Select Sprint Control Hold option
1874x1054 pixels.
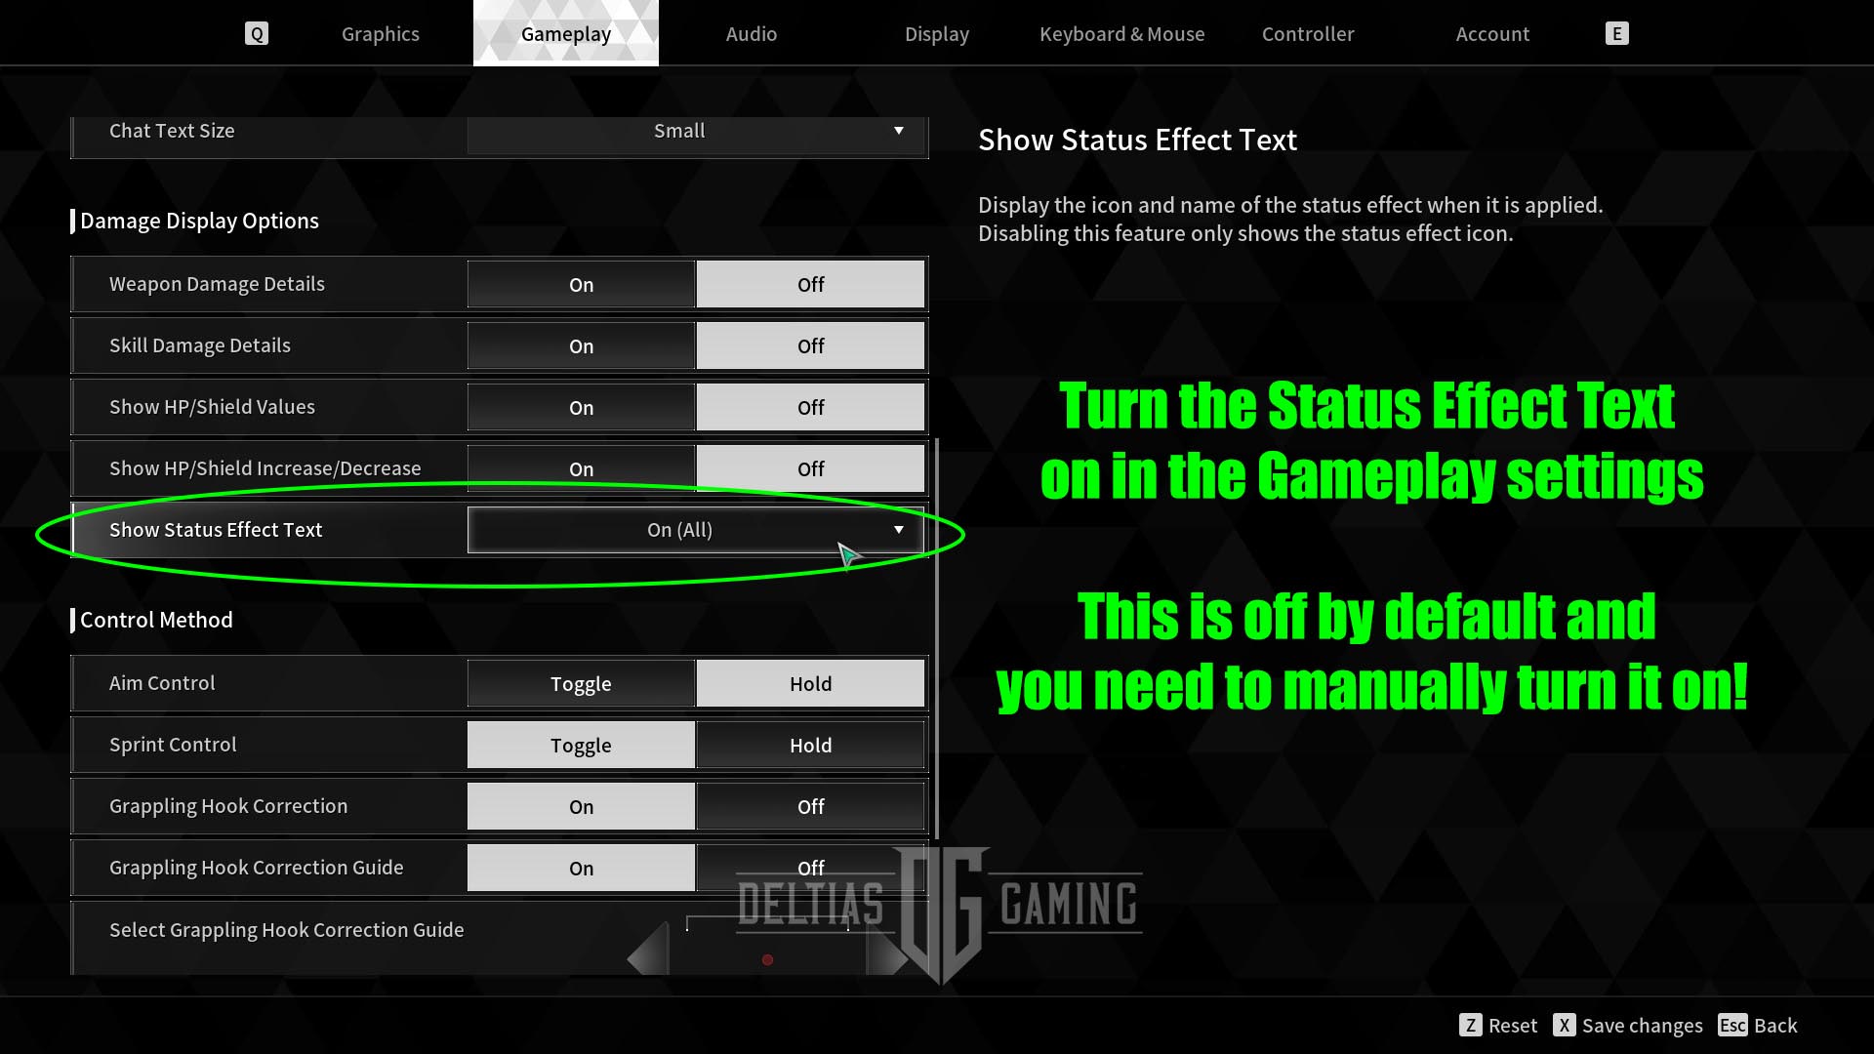pyautogui.click(x=809, y=744)
